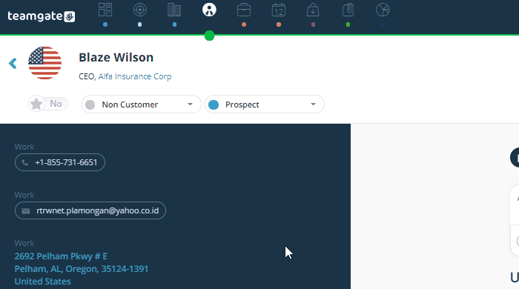Toggle the starred No switch
This screenshot has width=519, height=289.
point(48,104)
